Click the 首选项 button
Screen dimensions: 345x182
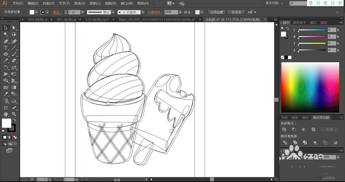(x=236, y=12)
